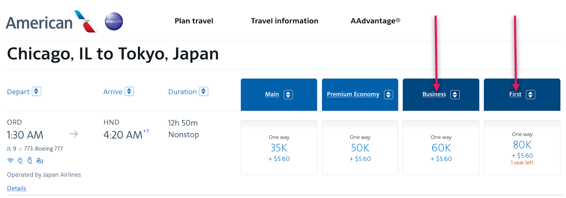This screenshot has width=566, height=198.
Task: Click the Wi-Fi amenity icon
Action: pyautogui.click(x=11, y=161)
